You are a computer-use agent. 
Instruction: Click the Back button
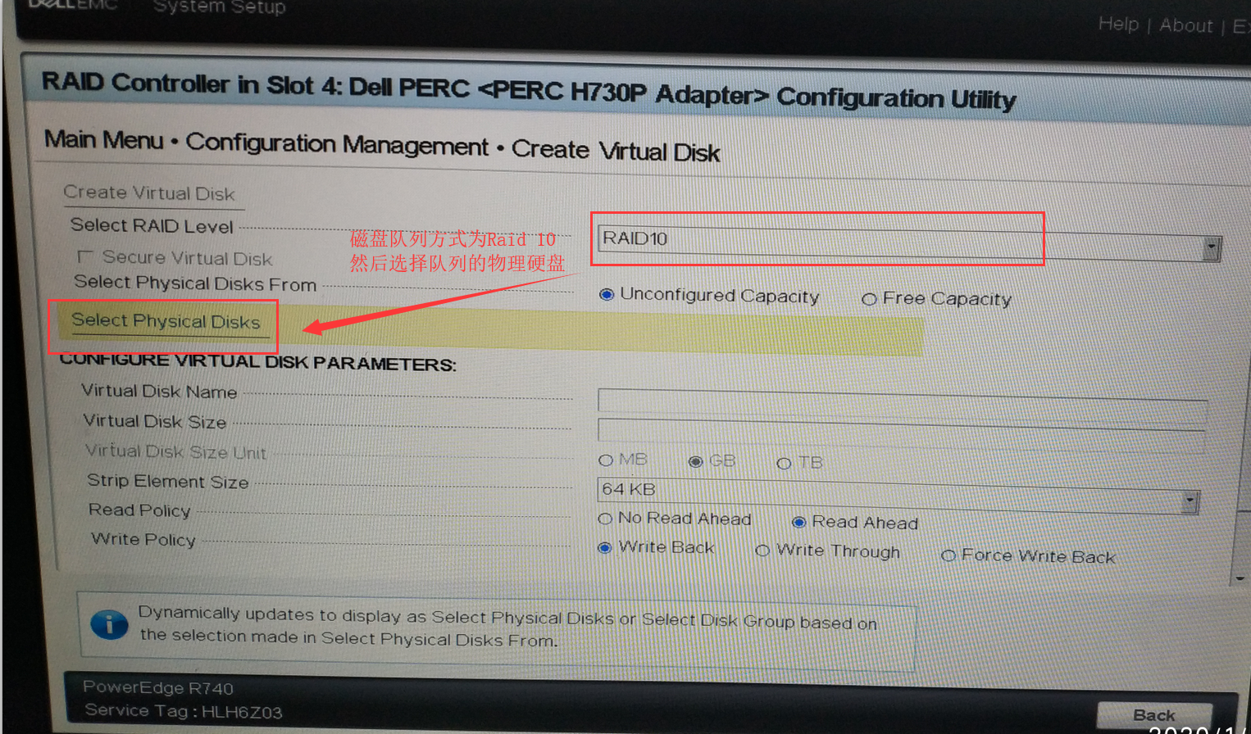(x=1154, y=715)
